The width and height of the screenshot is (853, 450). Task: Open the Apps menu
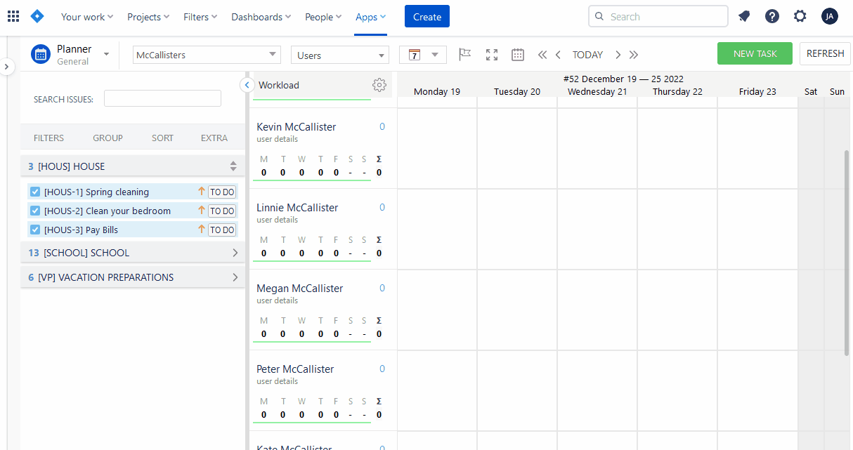point(370,17)
